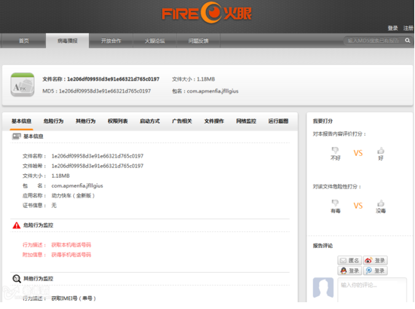Open the 火眼论坛 forum nav tab
Viewport: 415px width, 309px height.
(x=155, y=41)
